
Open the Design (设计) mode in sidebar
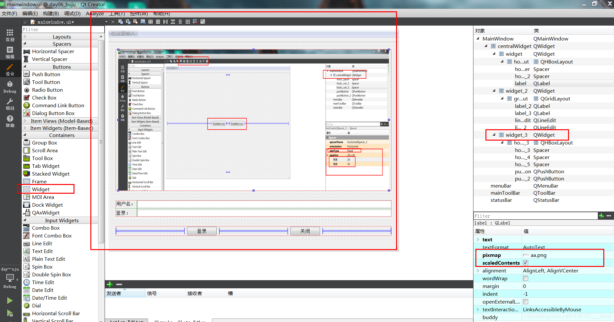pyautogui.click(x=10, y=70)
